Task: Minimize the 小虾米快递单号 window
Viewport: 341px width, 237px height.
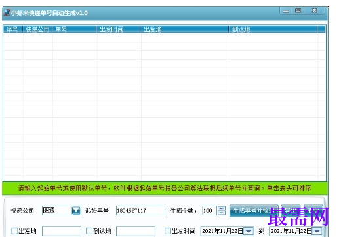Action: [286, 11]
